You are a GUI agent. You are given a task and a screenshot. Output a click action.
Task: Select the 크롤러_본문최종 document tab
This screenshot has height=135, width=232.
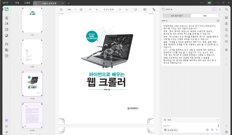coord(49,3)
